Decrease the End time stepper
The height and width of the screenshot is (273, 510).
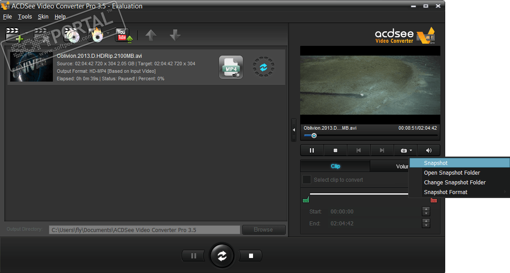click(426, 225)
